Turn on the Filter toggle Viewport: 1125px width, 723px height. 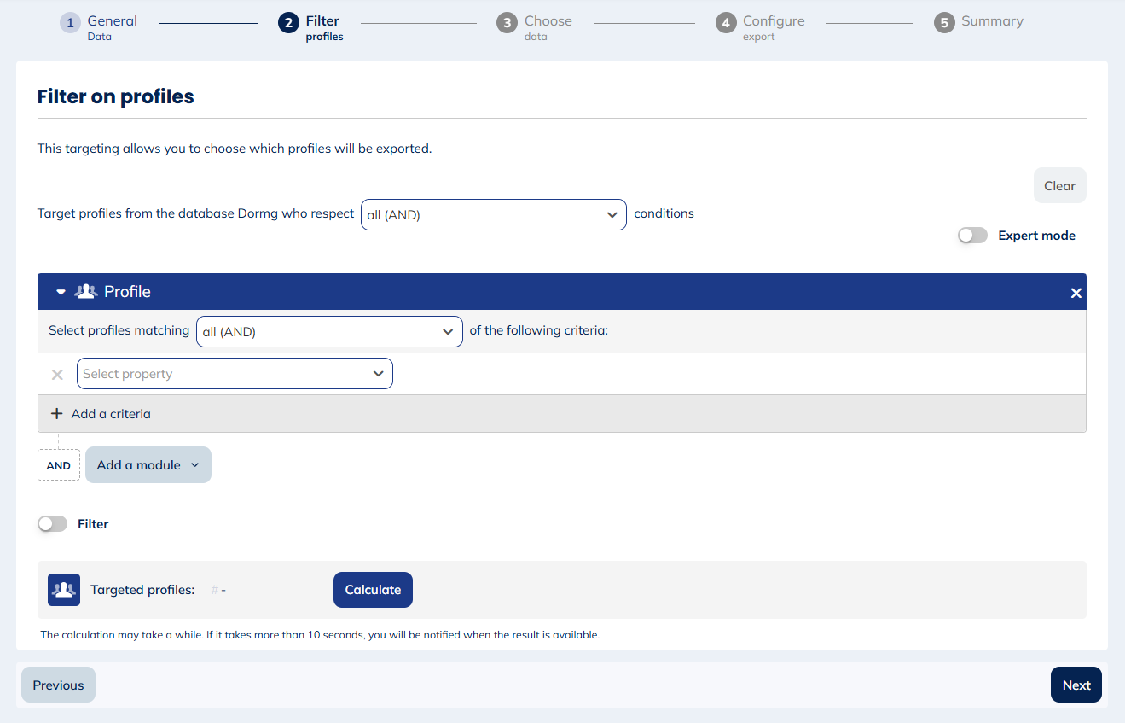coord(52,523)
